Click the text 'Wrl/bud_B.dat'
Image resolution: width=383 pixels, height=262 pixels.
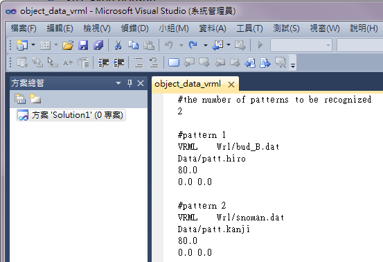click(x=248, y=147)
